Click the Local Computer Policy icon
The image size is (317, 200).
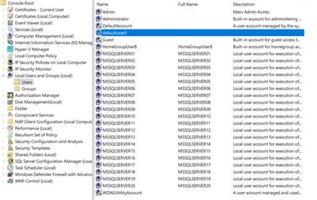pyautogui.click(x=10, y=56)
